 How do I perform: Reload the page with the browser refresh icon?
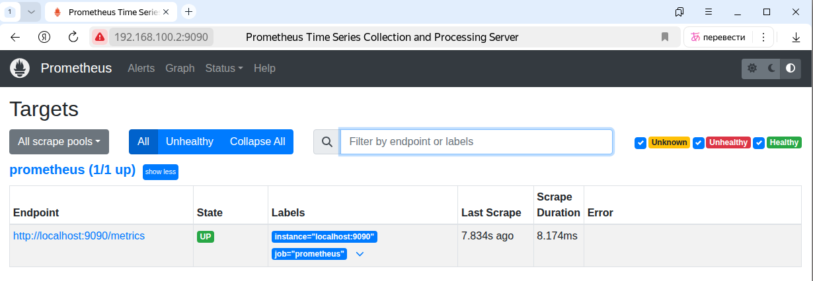[x=73, y=37]
